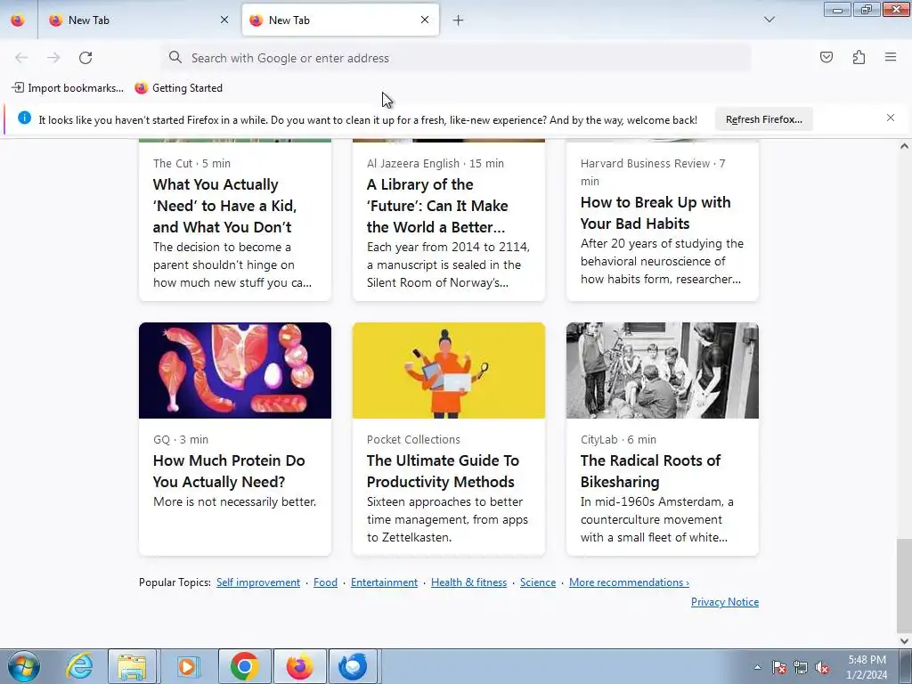Go back one page arrow
This screenshot has width=912, height=684.
tap(21, 58)
